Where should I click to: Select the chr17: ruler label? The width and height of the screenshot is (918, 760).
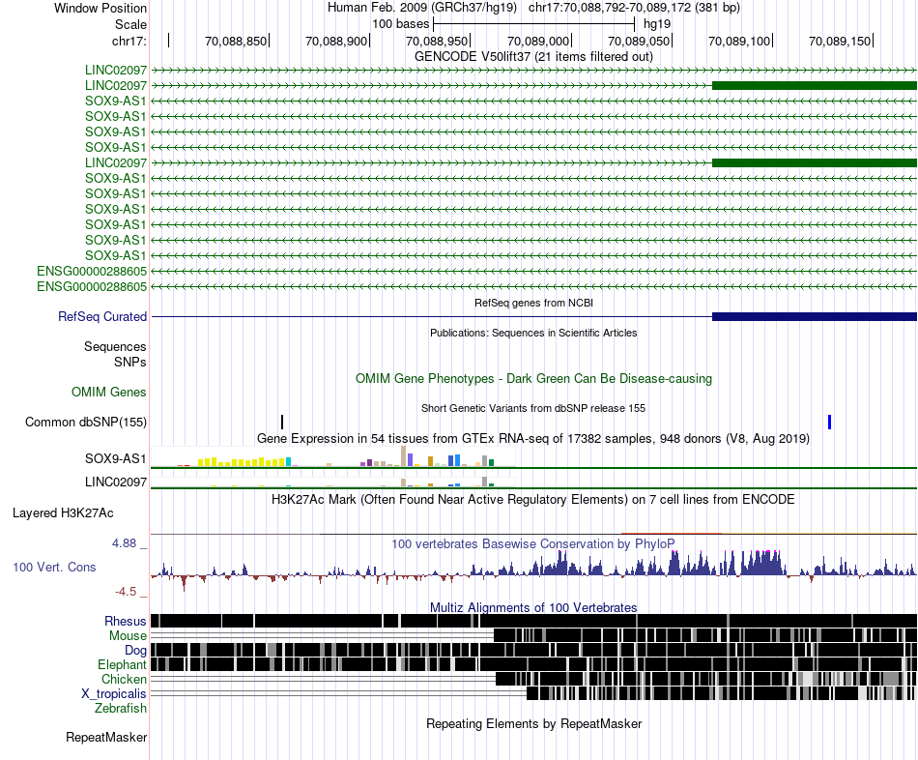tap(129, 41)
